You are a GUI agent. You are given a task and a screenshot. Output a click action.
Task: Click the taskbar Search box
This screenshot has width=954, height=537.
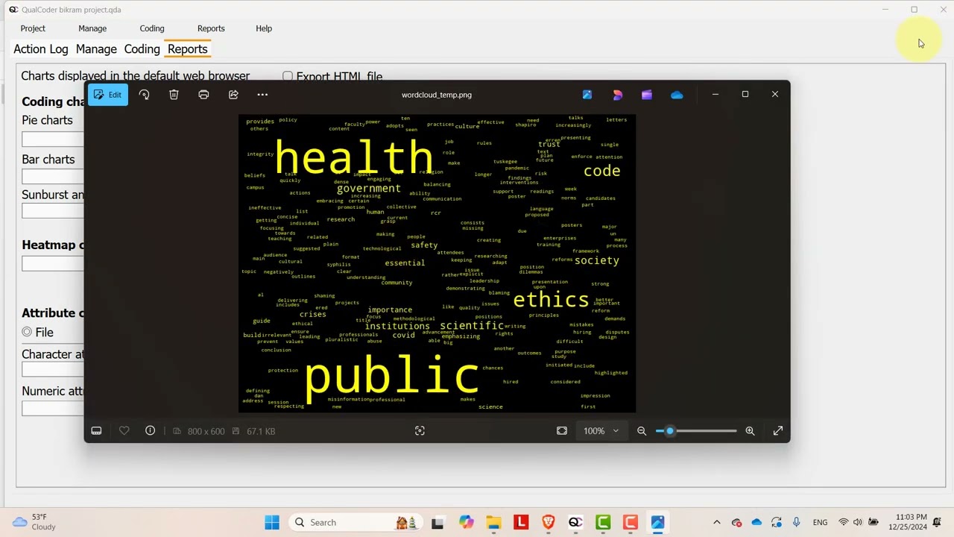[354, 522]
